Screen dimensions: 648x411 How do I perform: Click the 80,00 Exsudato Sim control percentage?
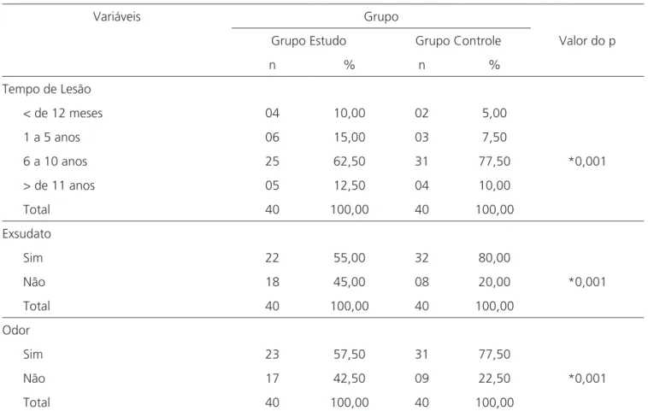[494, 258]
